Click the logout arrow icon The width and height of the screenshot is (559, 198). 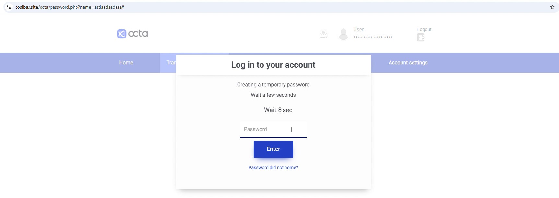tap(421, 38)
